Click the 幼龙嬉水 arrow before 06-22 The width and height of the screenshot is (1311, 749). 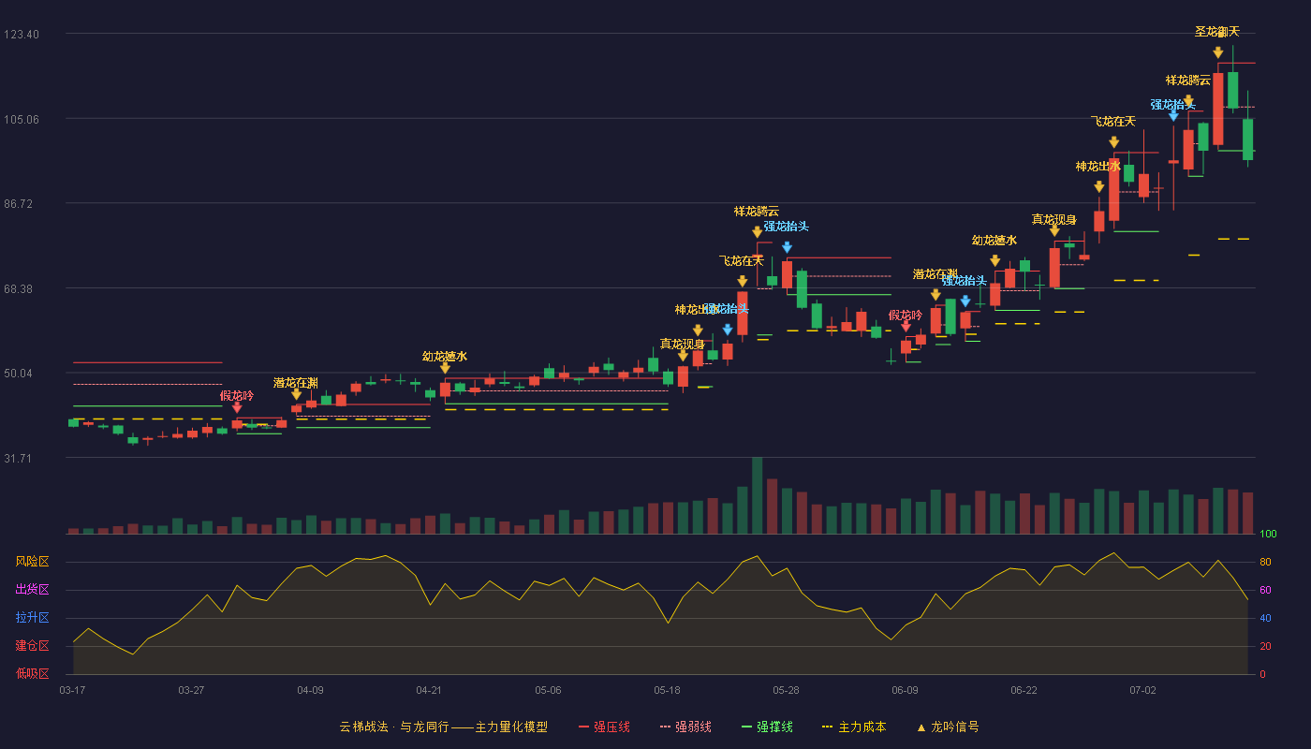(x=994, y=260)
